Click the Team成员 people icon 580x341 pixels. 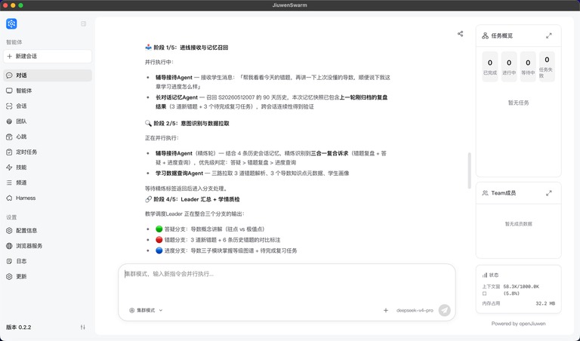pyautogui.click(x=485, y=193)
